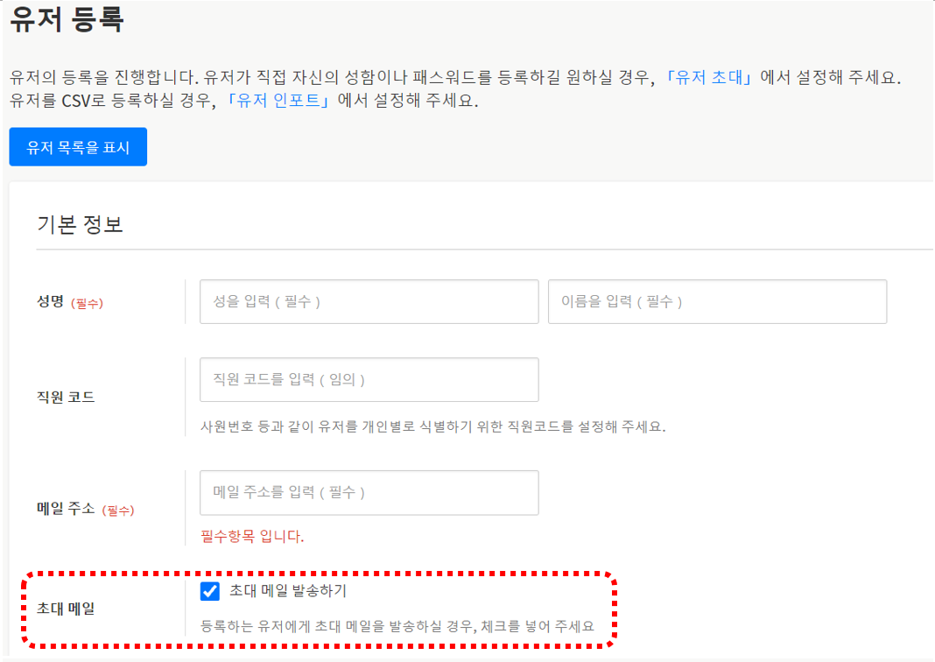The height and width of the screenshot is (662, 935).
Task: Uncheck the 초대 메일 발송하기 checkbox
Action: click(210, 591)
